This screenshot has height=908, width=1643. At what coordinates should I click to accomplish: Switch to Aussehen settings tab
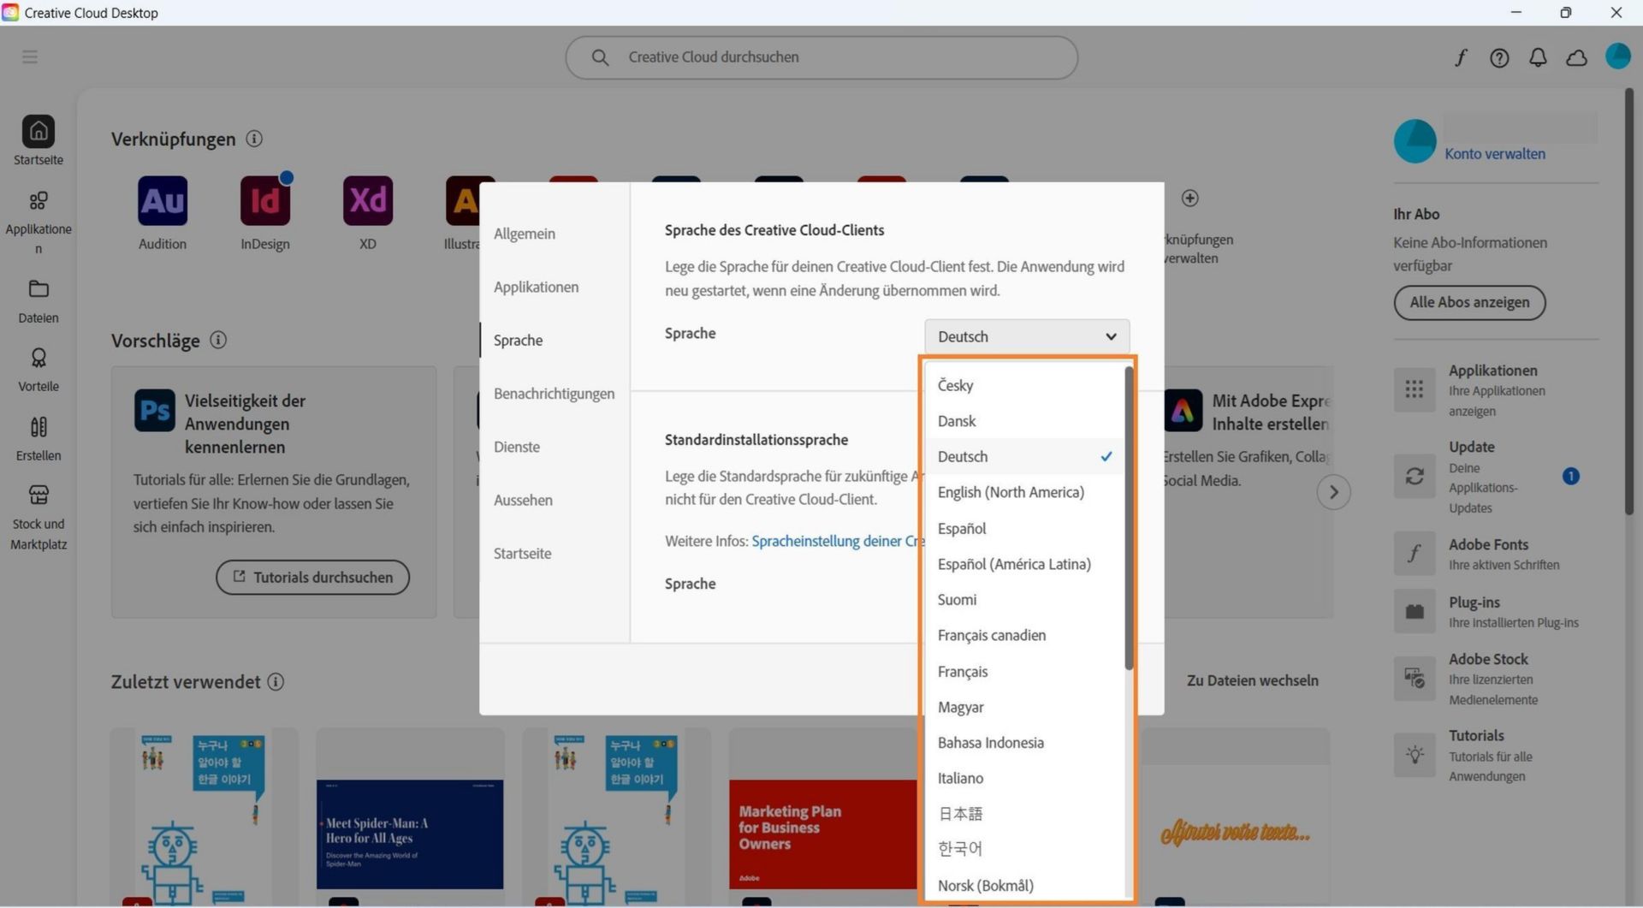(x=523, y=500)
